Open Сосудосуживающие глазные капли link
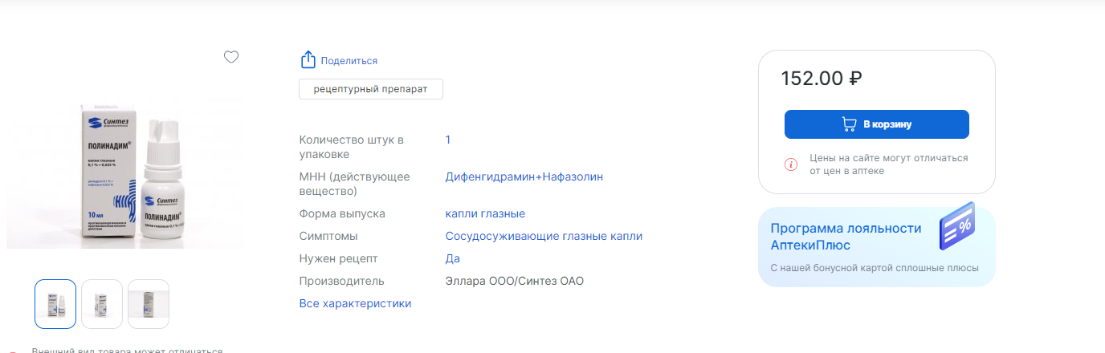This screenshot has width=1105, height=353. coord(544,237)
